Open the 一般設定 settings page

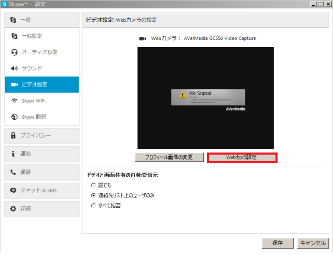pos(42,36)
